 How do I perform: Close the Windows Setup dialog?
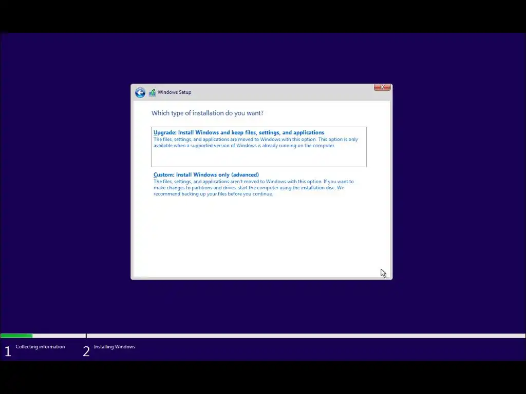[382, 87]
